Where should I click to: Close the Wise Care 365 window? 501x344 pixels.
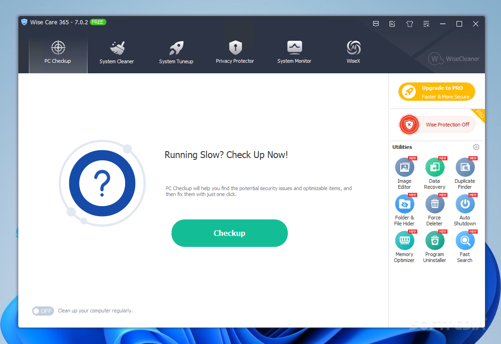pos(476,24)
